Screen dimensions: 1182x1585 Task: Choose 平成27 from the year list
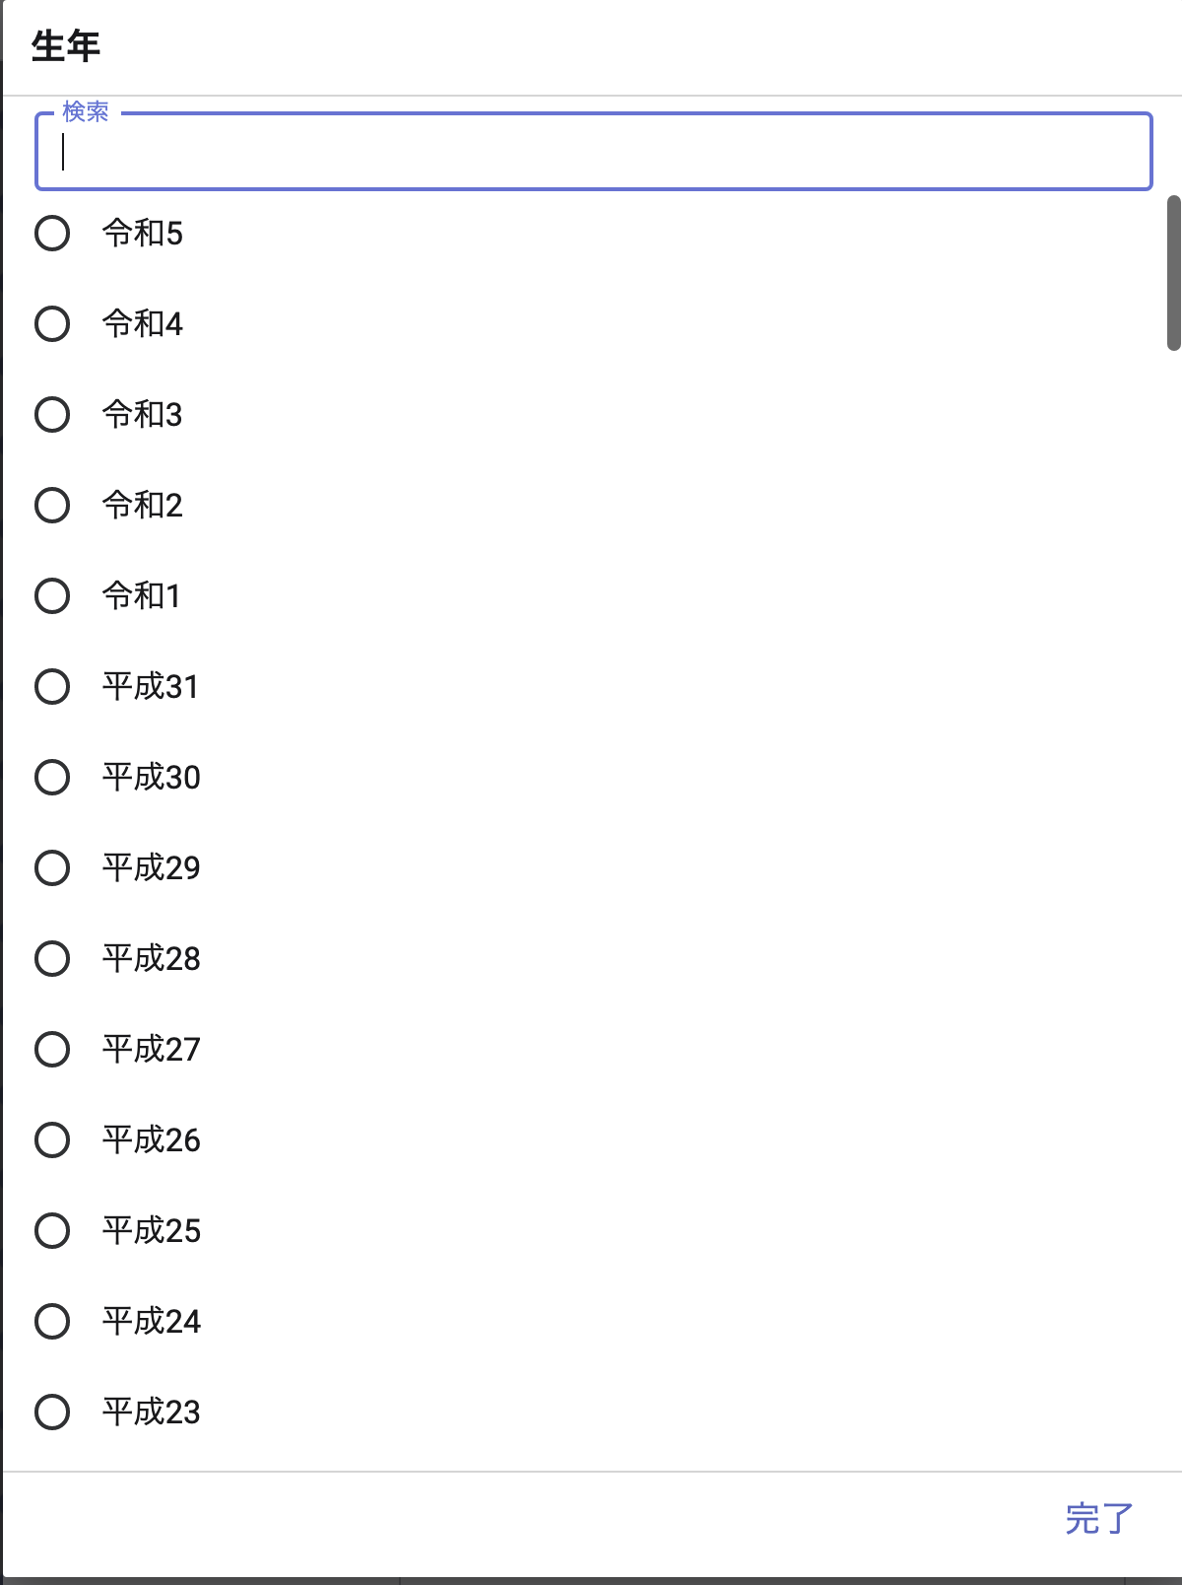point(52,1050)
